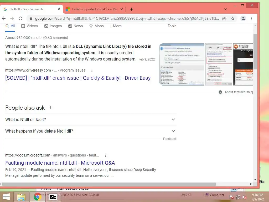
Task: Open options menu beside drivereasy.com result
Action: tap(92, 70)
